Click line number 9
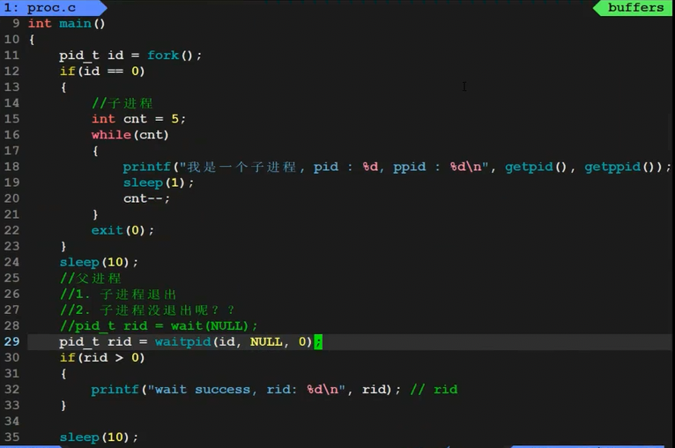Screen dimensions: 675x448 click(16, 23)
